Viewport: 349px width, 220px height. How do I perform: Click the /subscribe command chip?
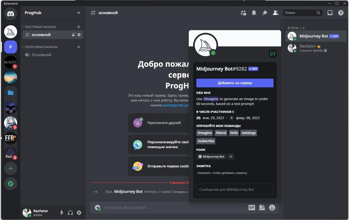[206, 141]
